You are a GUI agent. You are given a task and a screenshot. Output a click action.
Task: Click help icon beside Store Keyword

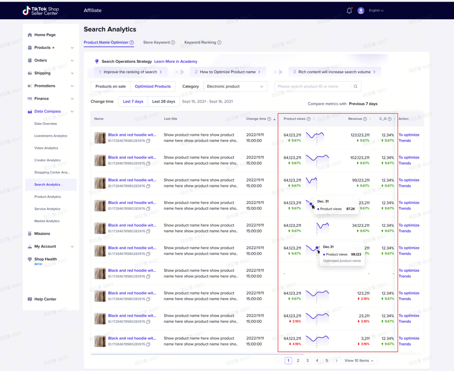pyautogui.click(x=173, y=43)
